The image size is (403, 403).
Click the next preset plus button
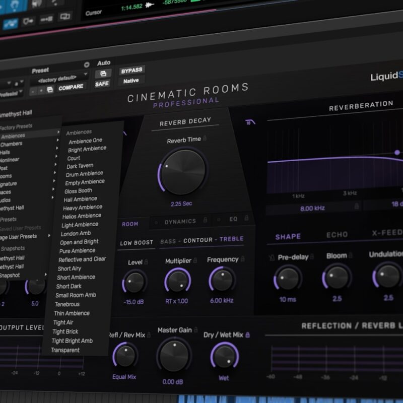pyautogui.click(x=41, y=91)
